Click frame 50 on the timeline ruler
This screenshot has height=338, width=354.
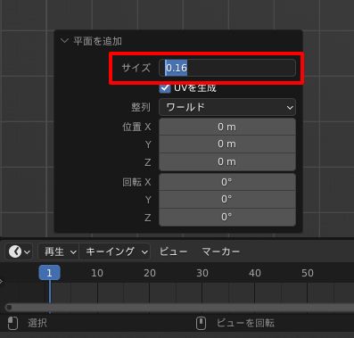308,273
